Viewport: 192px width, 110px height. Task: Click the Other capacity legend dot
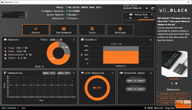(x=5, y=58)
